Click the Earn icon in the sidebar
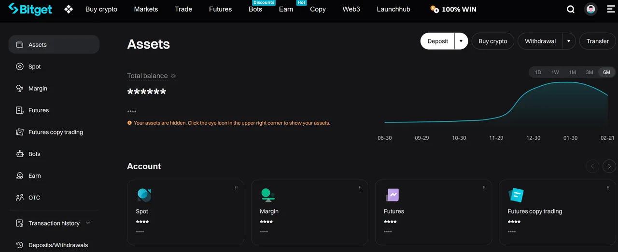 [20, 176]
